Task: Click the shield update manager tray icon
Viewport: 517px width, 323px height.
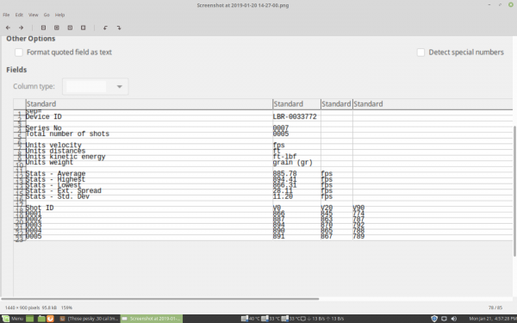Action: pyautogui.click(x=434, y=319)
